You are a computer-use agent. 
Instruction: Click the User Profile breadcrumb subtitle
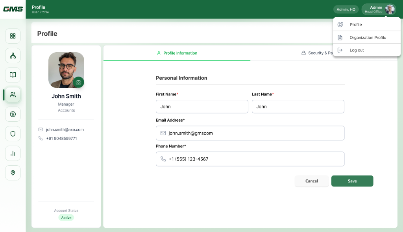pyautogui.click(x=41, y=12)
